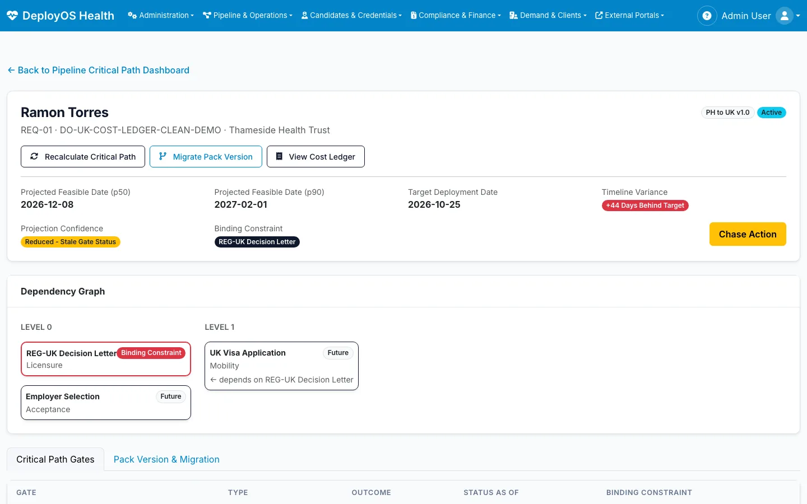Click the p50 projected date 2026-12-08
This screenshot has height=504, width=807.
47,204
